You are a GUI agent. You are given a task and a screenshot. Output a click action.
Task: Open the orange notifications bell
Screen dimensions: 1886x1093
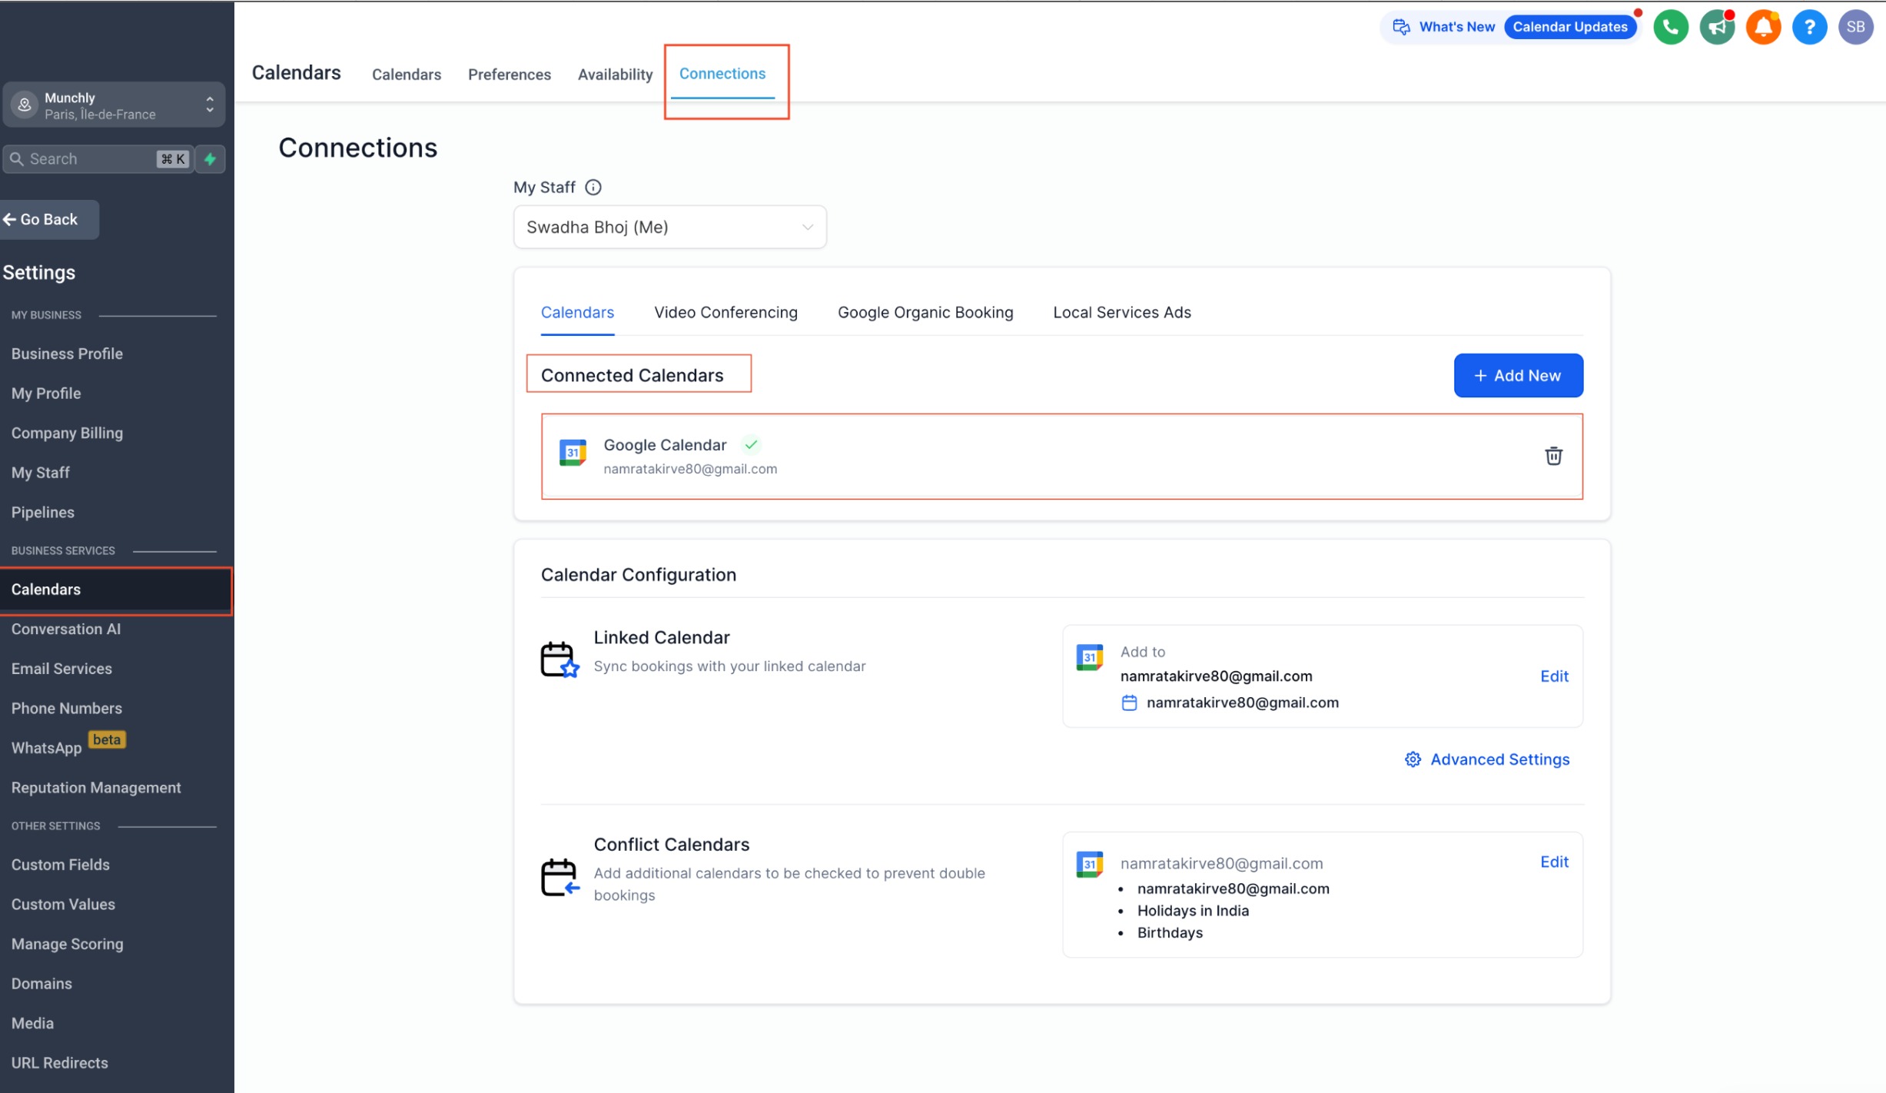pos(1763,28)
